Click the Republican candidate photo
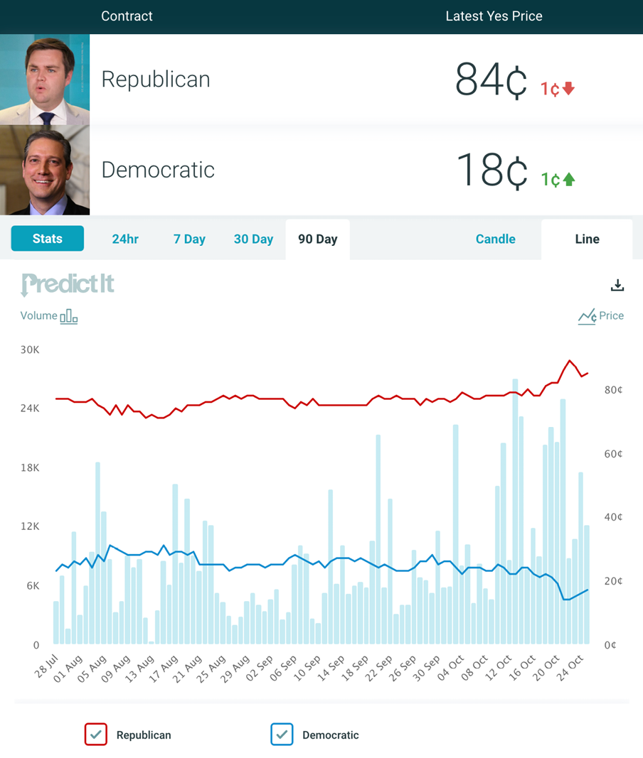 tap(44, 79)
